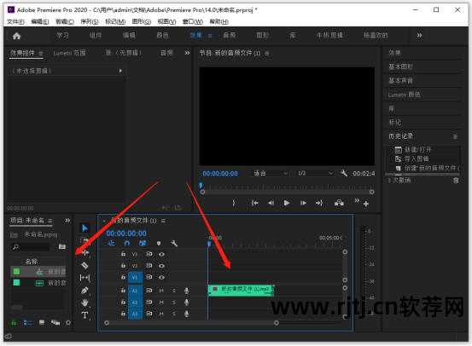Open 基本声音 panel
Viewport: 472px width, 346px height.
(401, 81)
